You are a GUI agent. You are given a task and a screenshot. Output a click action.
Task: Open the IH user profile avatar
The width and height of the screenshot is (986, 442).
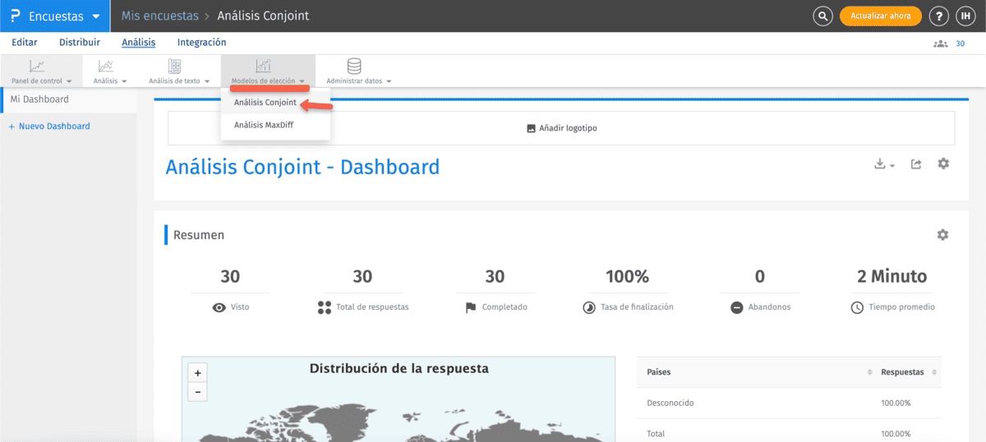pos(965,16)
